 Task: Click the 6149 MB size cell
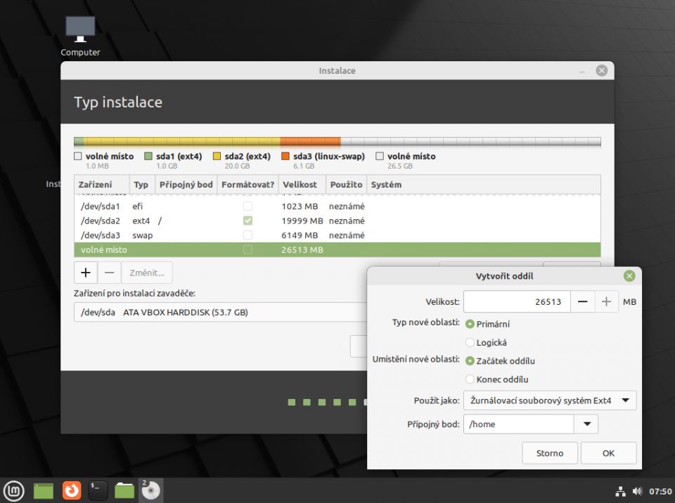[x=300, y=235]
